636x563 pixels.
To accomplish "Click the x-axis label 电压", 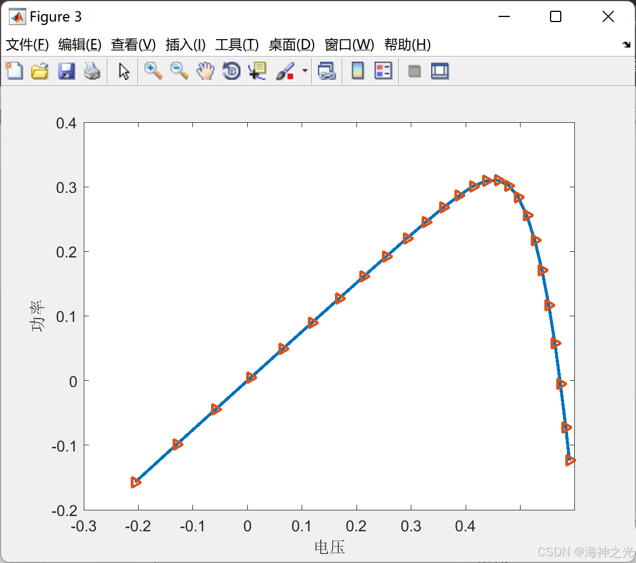I will click(329, 547).
